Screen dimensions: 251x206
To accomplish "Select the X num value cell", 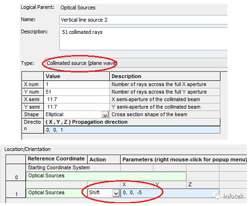I will point(76,84).
